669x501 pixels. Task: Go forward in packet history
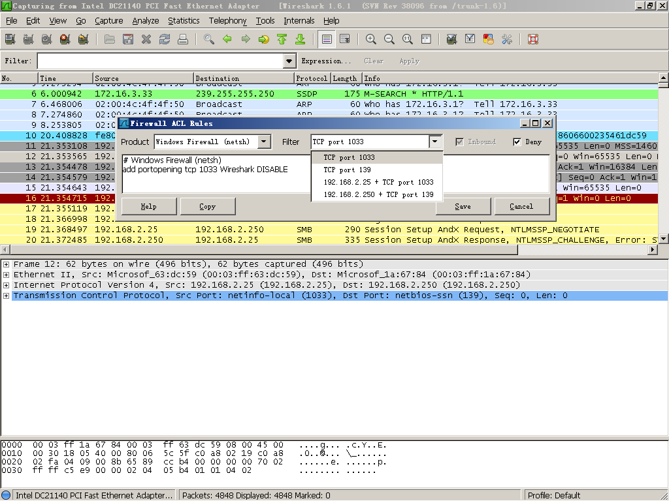point(246,40)
